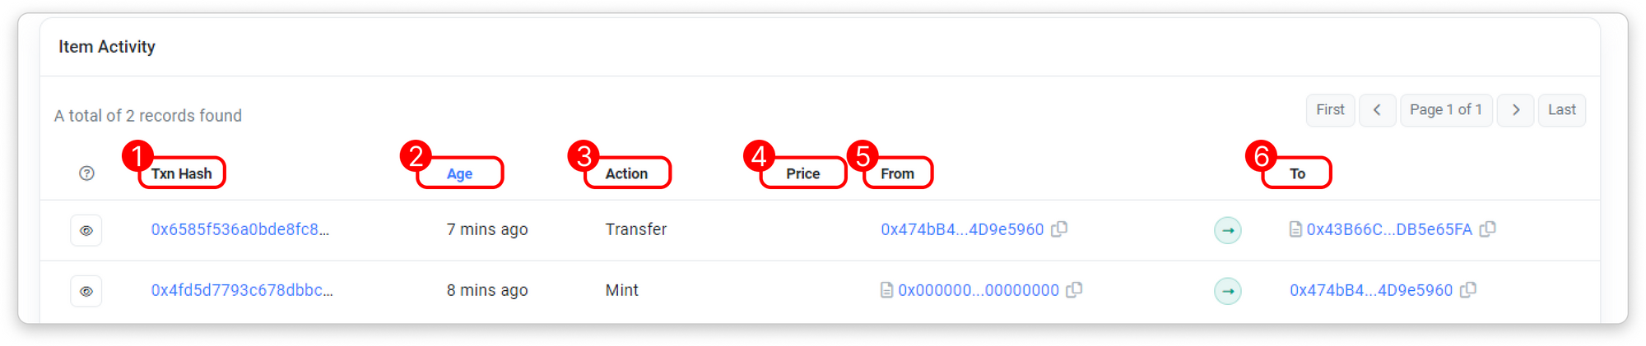Viewport: 1646px width, 346px height.
Task: Toggle the Age column date format
Action: pos(459,173)
